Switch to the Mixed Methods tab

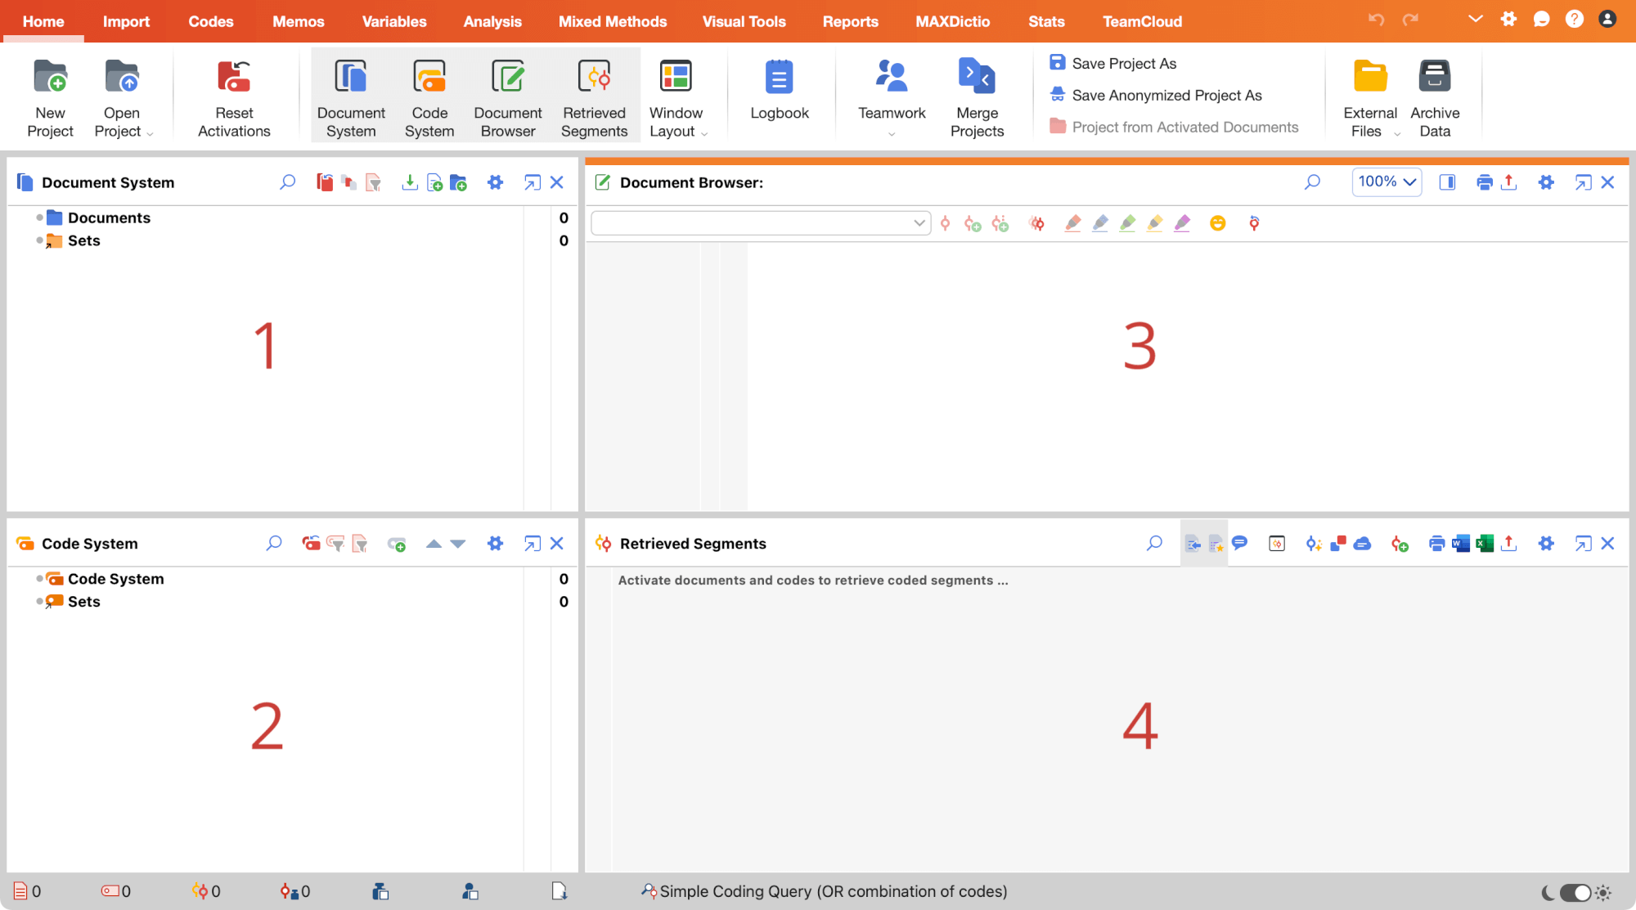612,21
